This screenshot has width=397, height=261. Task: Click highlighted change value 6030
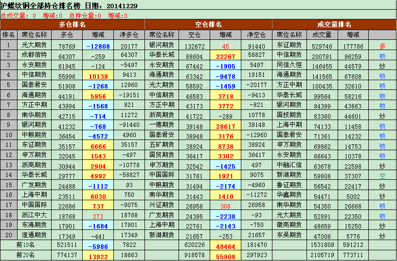(98, 196)
